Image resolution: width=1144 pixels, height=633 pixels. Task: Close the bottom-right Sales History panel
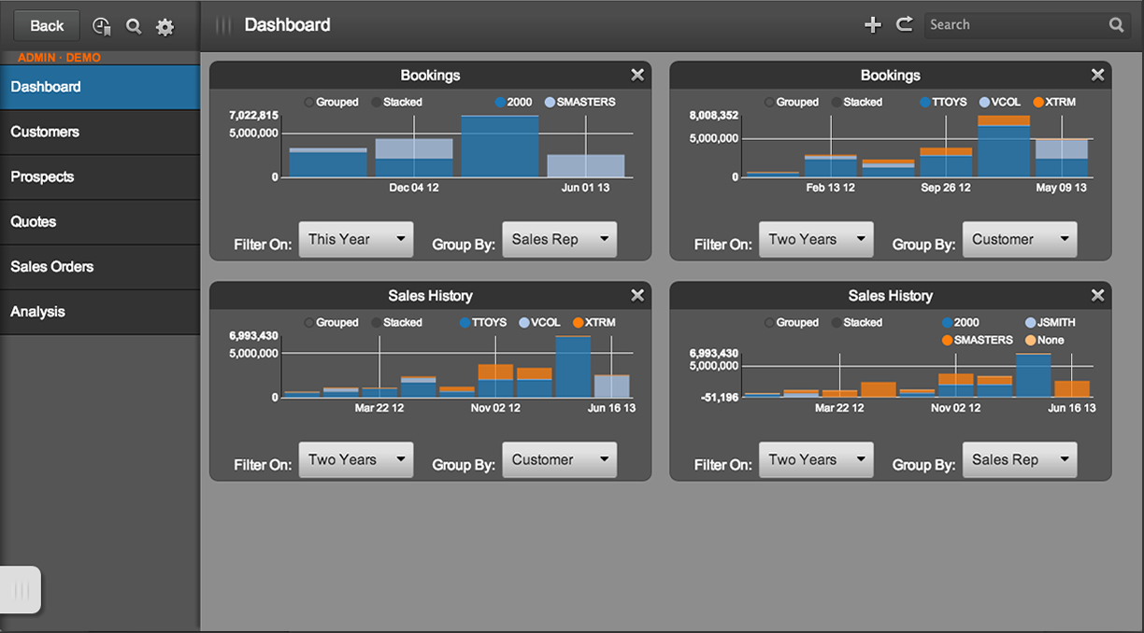pyautogui.click(x=1097, y=295)
